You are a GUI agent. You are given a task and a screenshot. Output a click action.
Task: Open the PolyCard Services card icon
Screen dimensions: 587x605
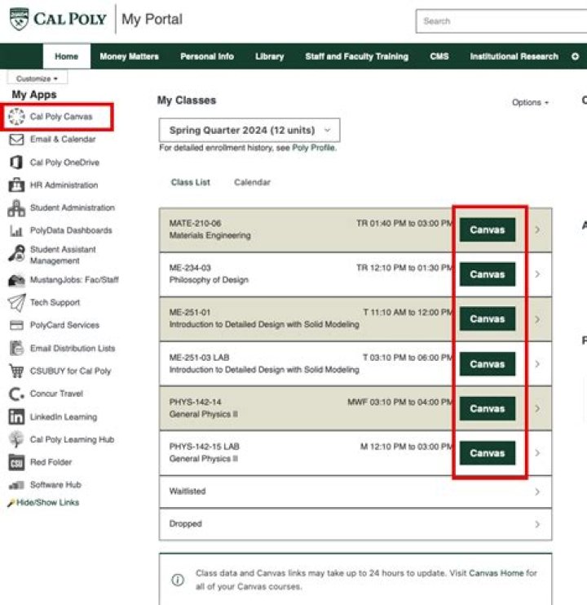click(16, 325)
